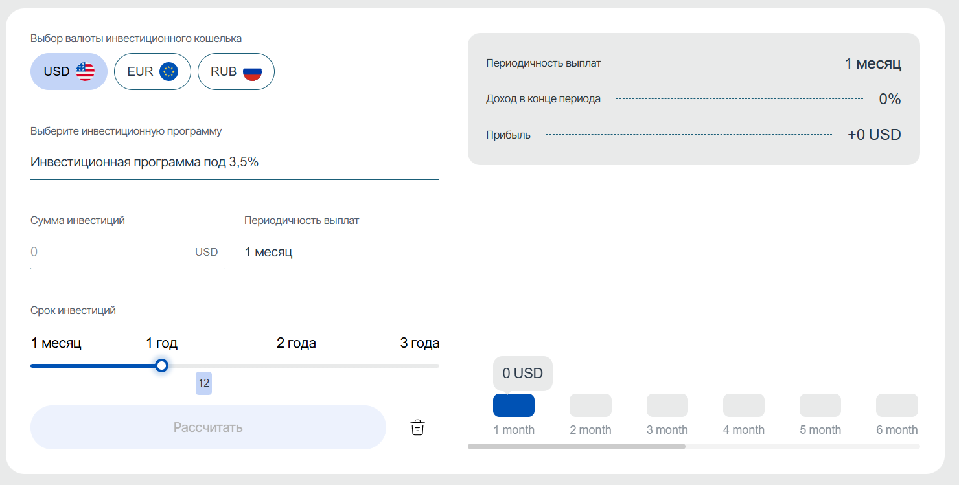Select USD wallet currency
Viewport: 959px width, 485px height.
pyautogui.click(x=68, y=71)
